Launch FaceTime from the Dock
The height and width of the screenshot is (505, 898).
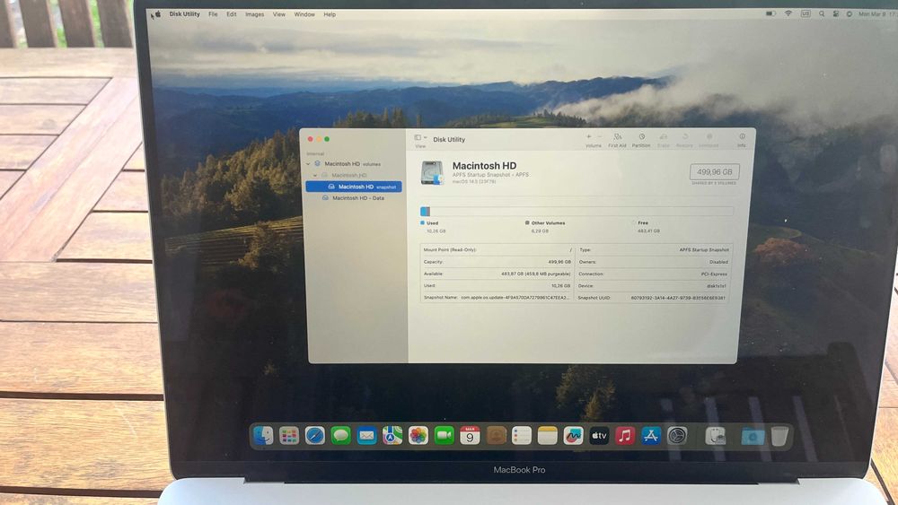click(444, 436)
